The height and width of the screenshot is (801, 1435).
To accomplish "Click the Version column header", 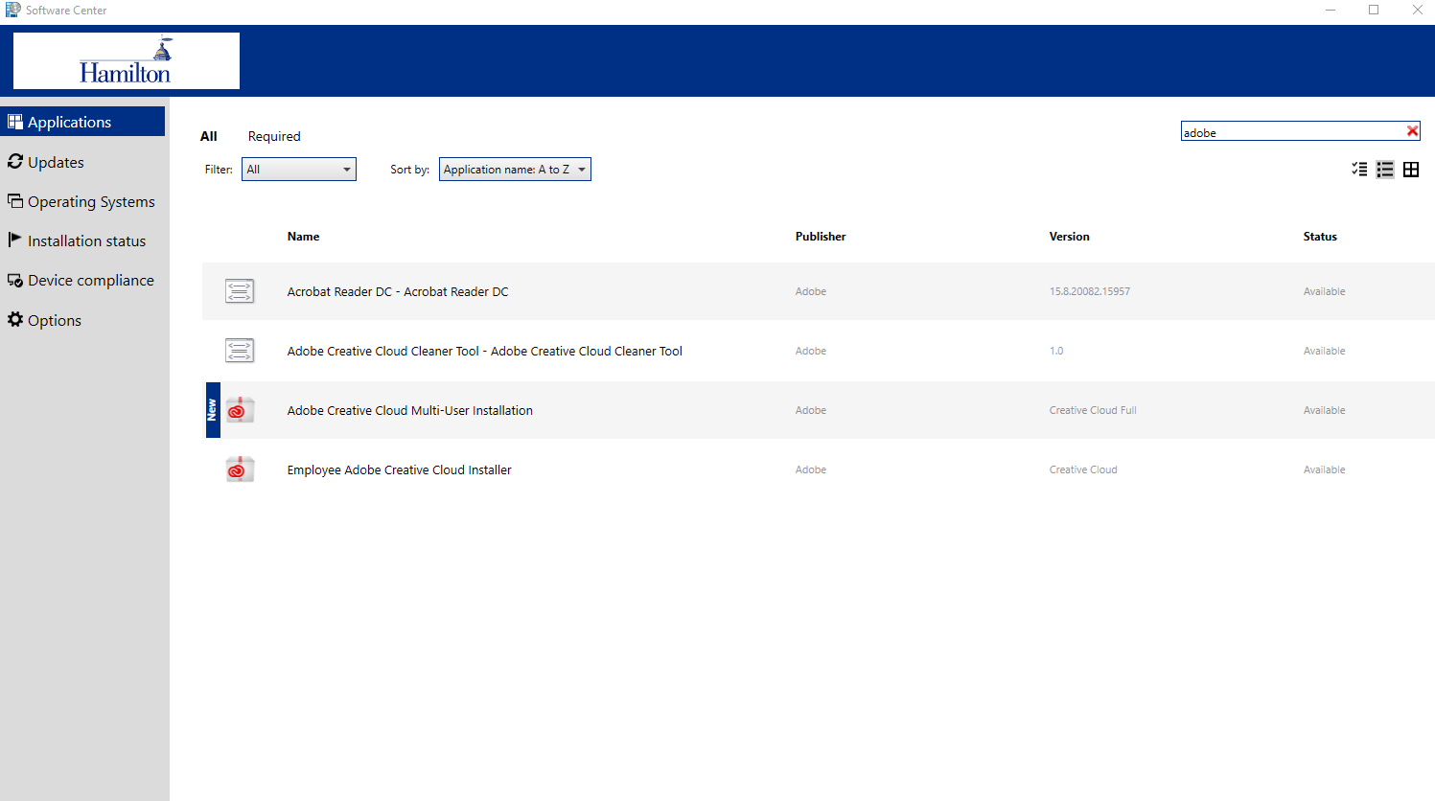I will click(x=1070, y=237).
